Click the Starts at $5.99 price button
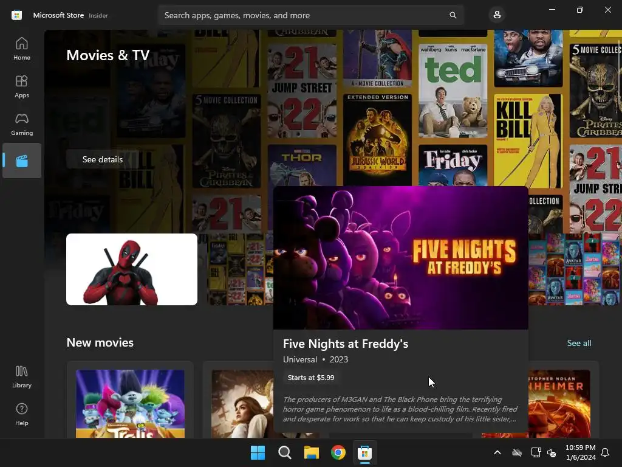 tap(311, 378)
